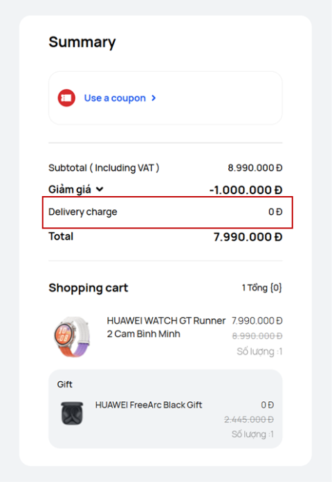The width and height of the screenshot is (332, 482).
Task: Click the Shopping cart heading
Action: 88,288
